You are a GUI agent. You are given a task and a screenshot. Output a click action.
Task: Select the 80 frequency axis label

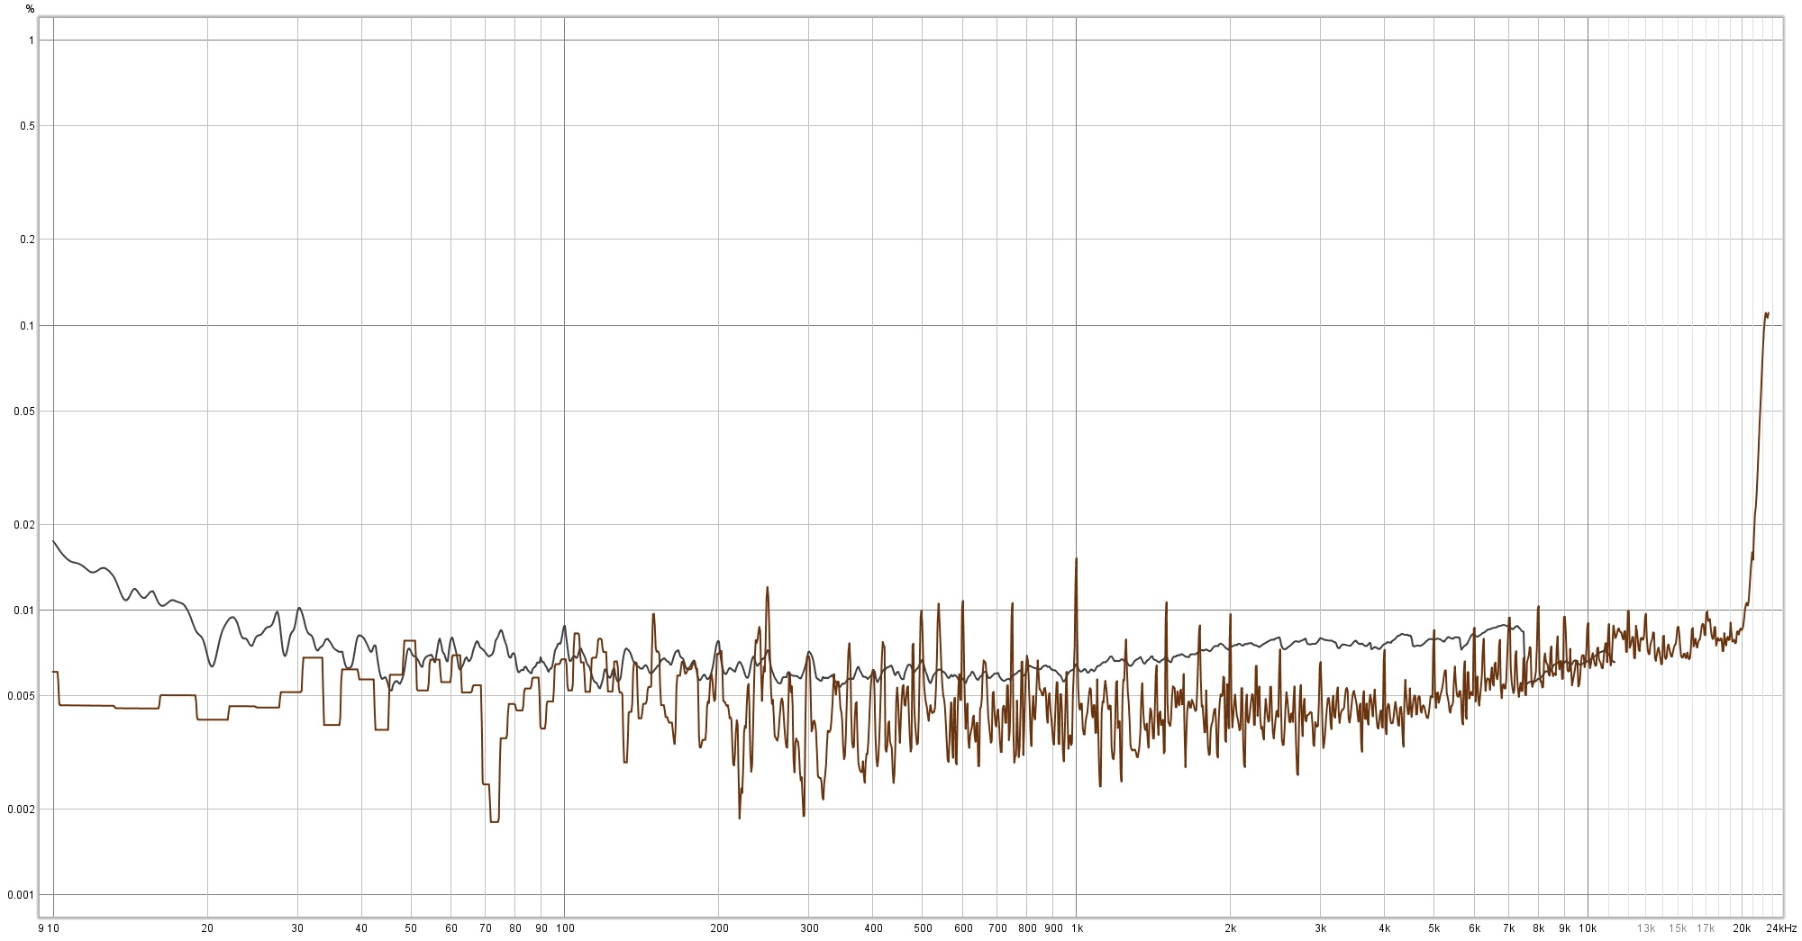[515, 928]
